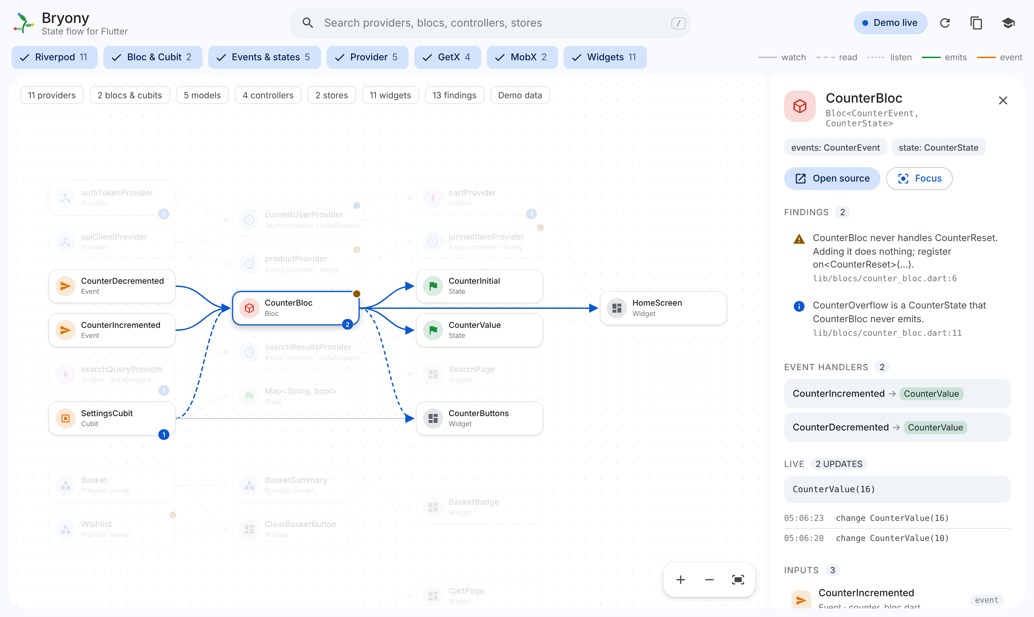Click the 11 providers chip
This screenshot has height=617, width=1034.
pos(52,95)
